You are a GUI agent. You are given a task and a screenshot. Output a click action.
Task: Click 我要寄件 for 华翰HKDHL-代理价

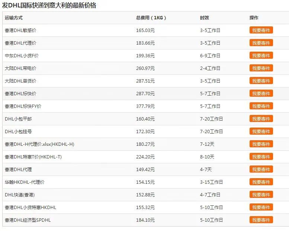coord(261,182)
